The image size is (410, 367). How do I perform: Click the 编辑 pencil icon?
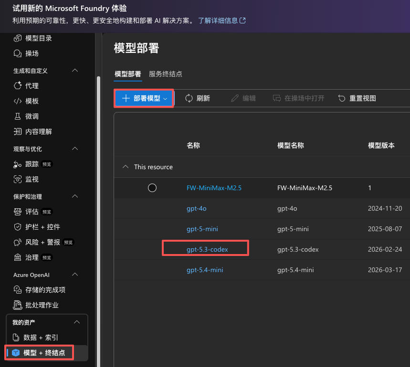click(x=235, y=98)
